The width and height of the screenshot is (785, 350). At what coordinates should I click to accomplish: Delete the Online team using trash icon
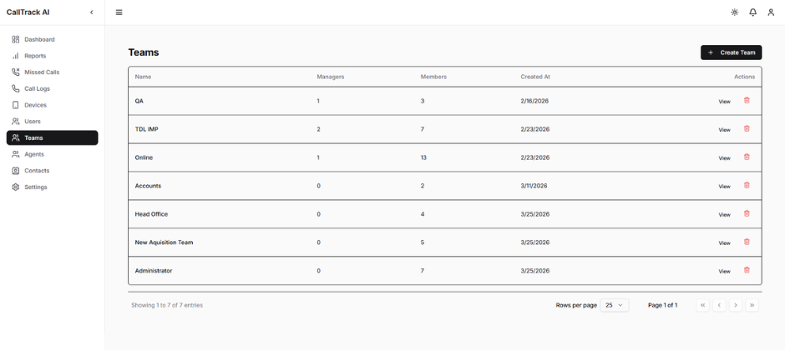[747, 157]
